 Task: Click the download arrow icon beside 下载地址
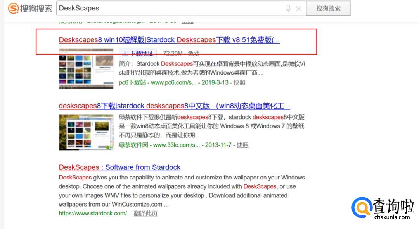(125, 54)
